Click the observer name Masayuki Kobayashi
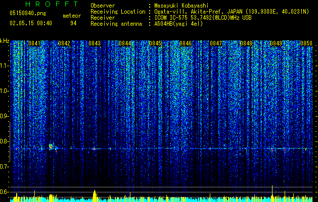318x202 pixels. pyautogui.click(x=181, y=6)
